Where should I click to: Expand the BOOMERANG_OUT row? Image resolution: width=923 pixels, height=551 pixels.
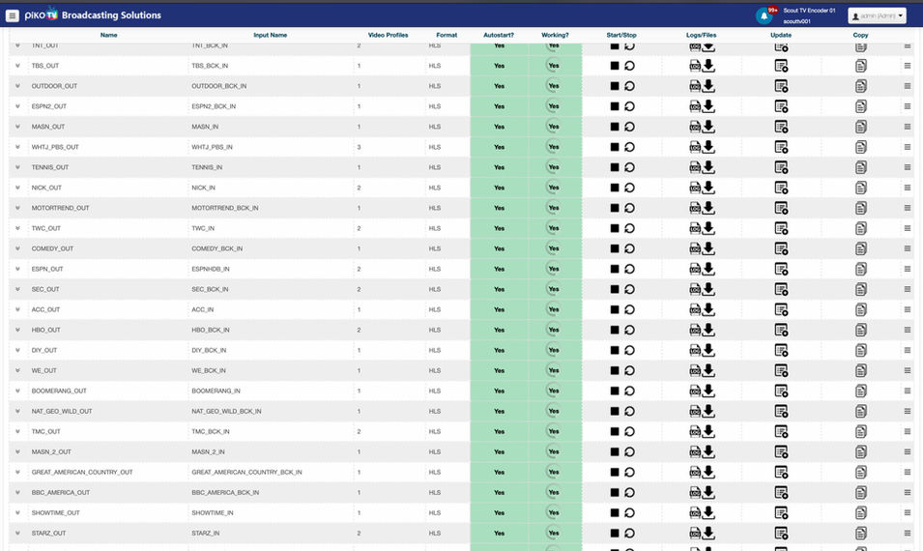pos(17,391)
